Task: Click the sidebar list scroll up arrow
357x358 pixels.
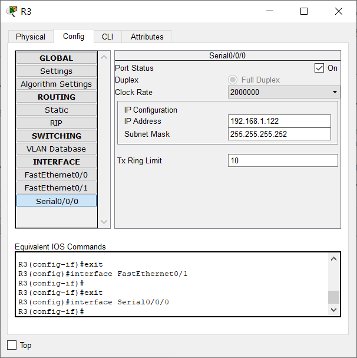Action: pyautogui.click(x=104, y=57)
